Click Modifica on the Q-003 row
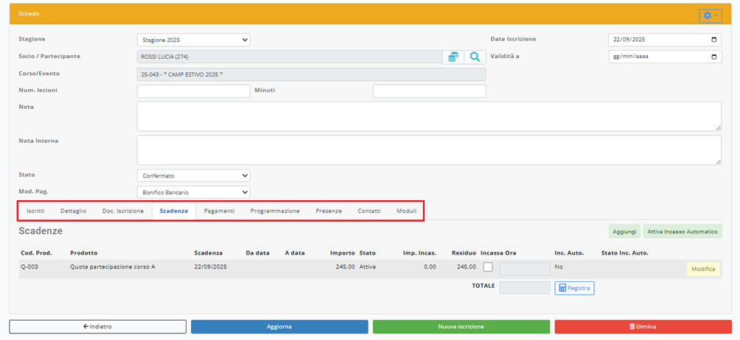The height and width of the screenshot is (340, 740). (x=702, y=269)
